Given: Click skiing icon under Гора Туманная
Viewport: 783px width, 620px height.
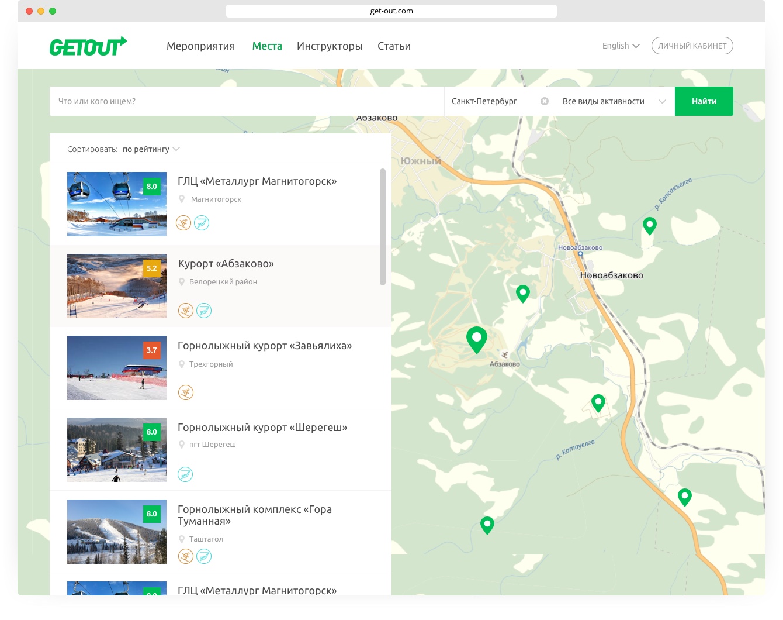Looking at the screenshot, I should tap(186, 556).
